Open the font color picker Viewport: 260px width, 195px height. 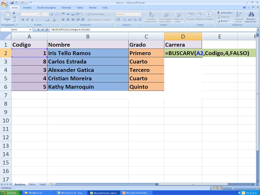[54, 19]
